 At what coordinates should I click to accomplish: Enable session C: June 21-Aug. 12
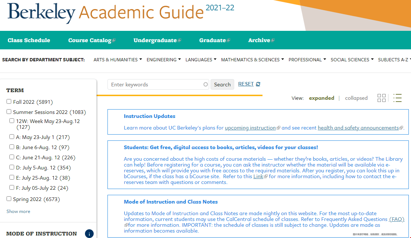(12, 157)
